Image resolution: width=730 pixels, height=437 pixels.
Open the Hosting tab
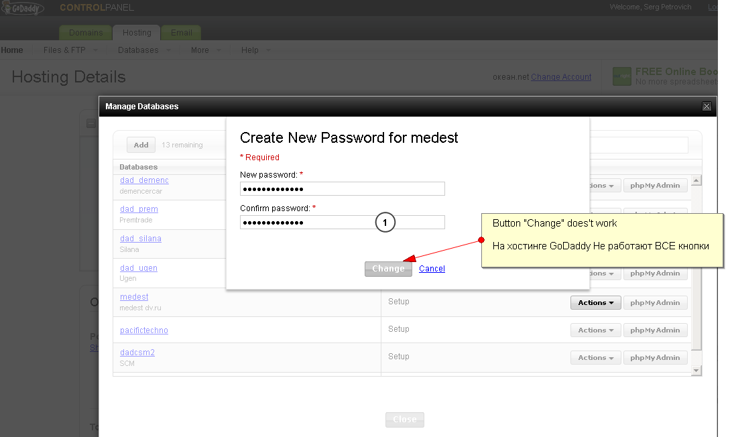[137, 33]
